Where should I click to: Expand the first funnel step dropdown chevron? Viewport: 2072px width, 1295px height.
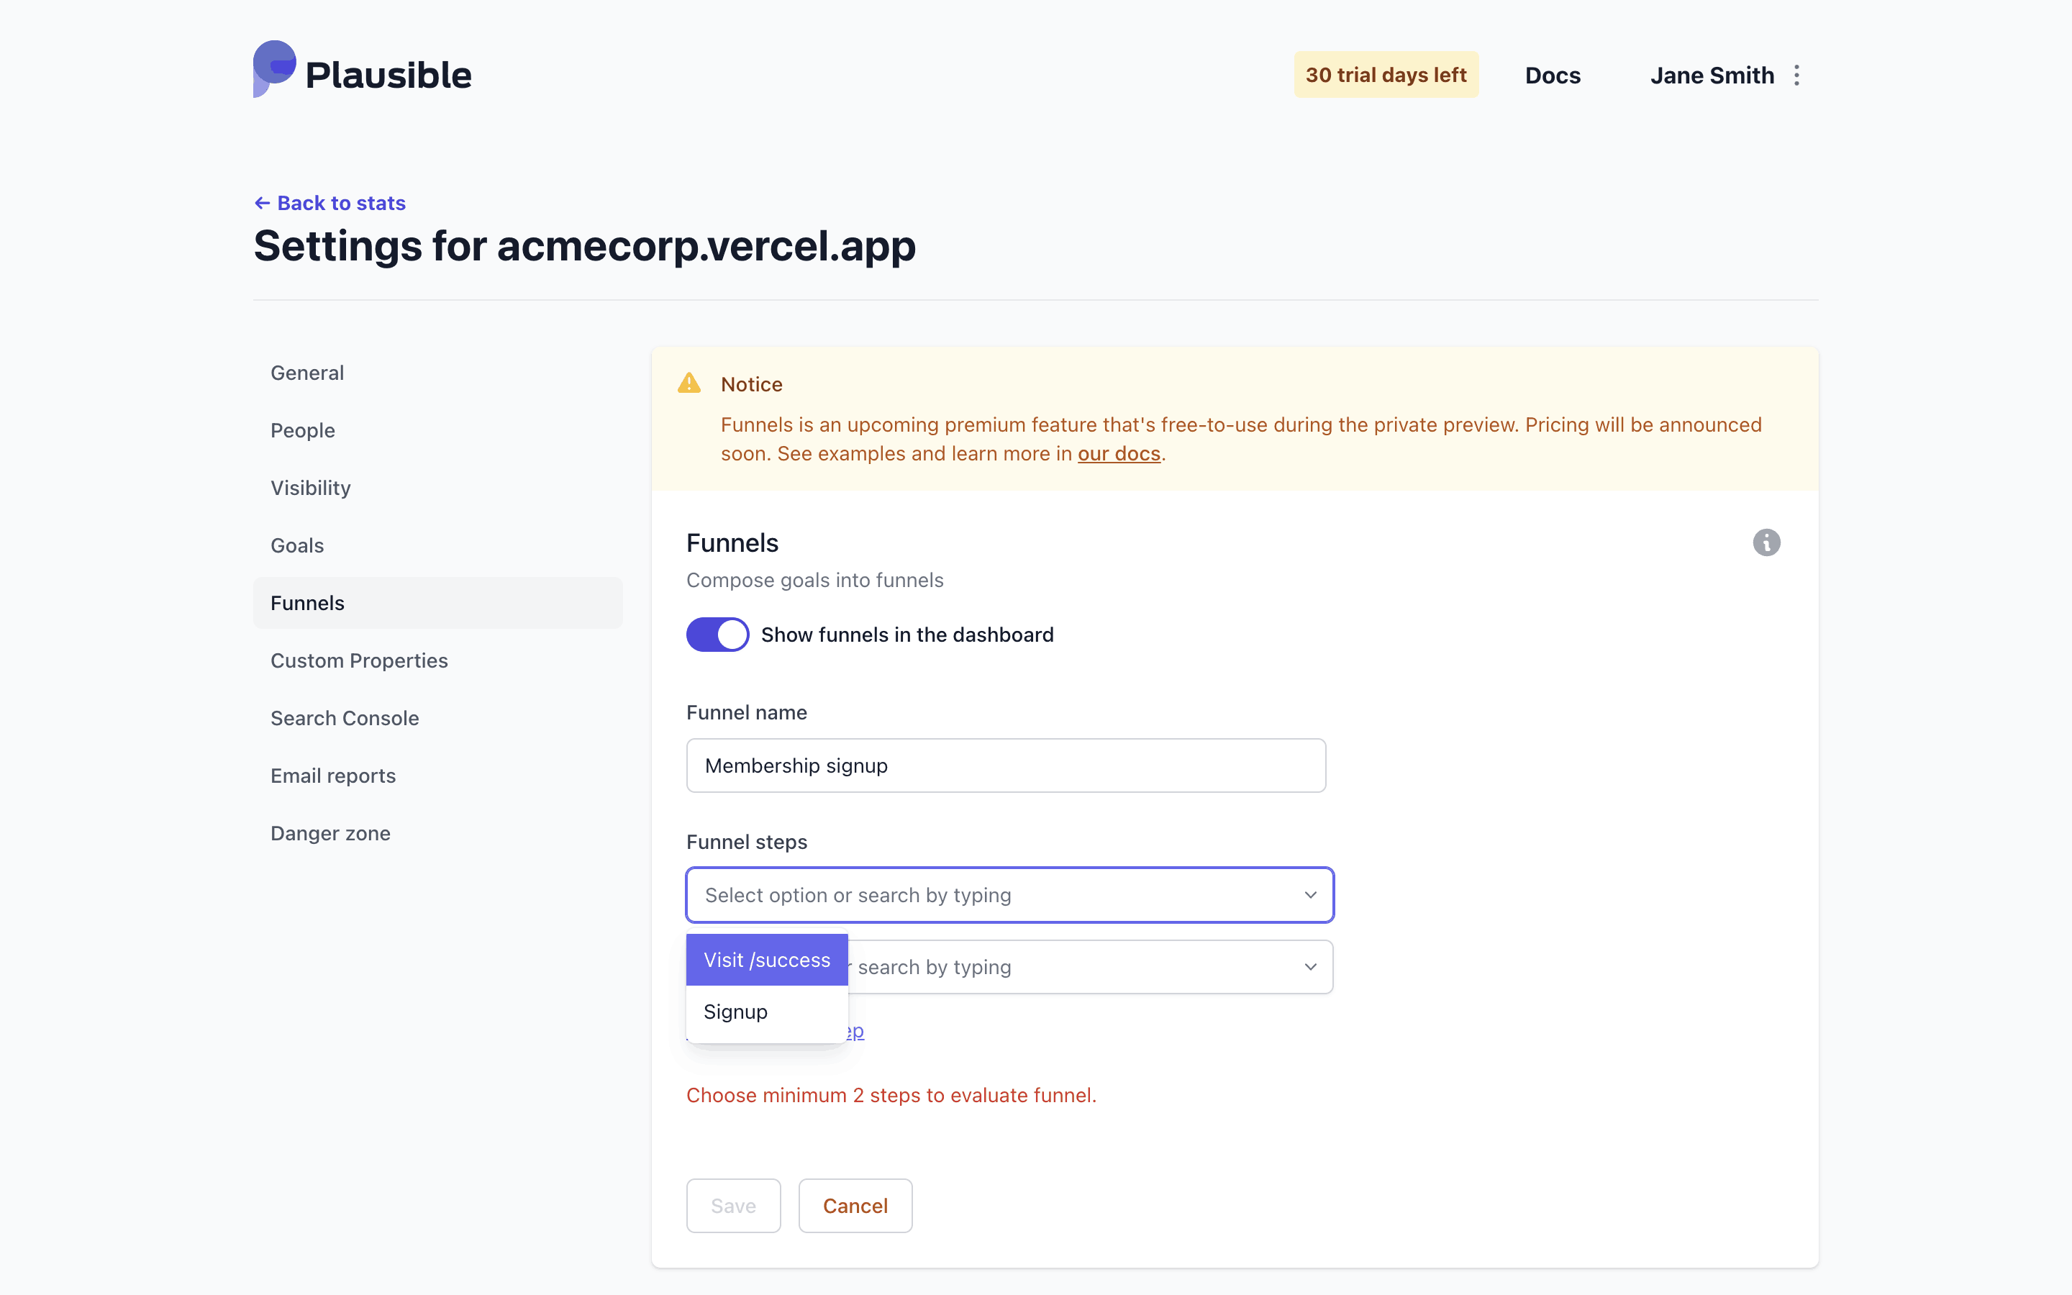pyautogui.click(x=1310, y=895)
